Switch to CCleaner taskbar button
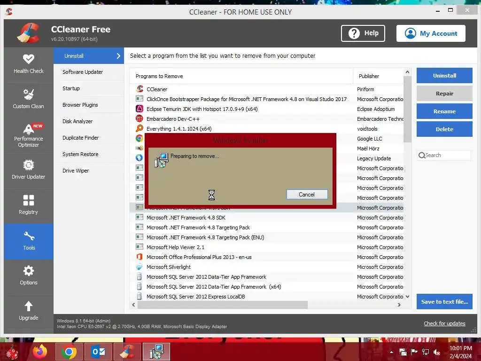481x361 pixels. tap(127, 352)
